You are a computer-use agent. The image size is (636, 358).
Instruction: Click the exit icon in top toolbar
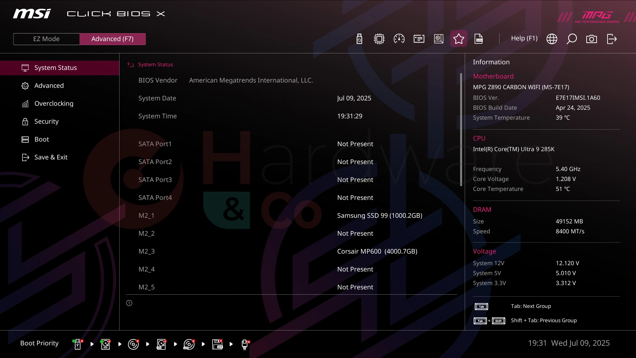click(x=611, y=39)
